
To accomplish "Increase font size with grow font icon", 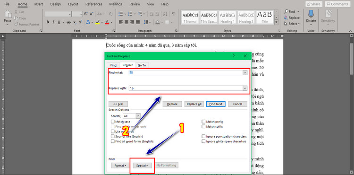I will [85, 14].
